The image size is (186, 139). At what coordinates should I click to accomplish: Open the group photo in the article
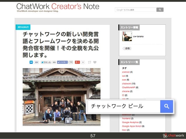coord(62,97)
